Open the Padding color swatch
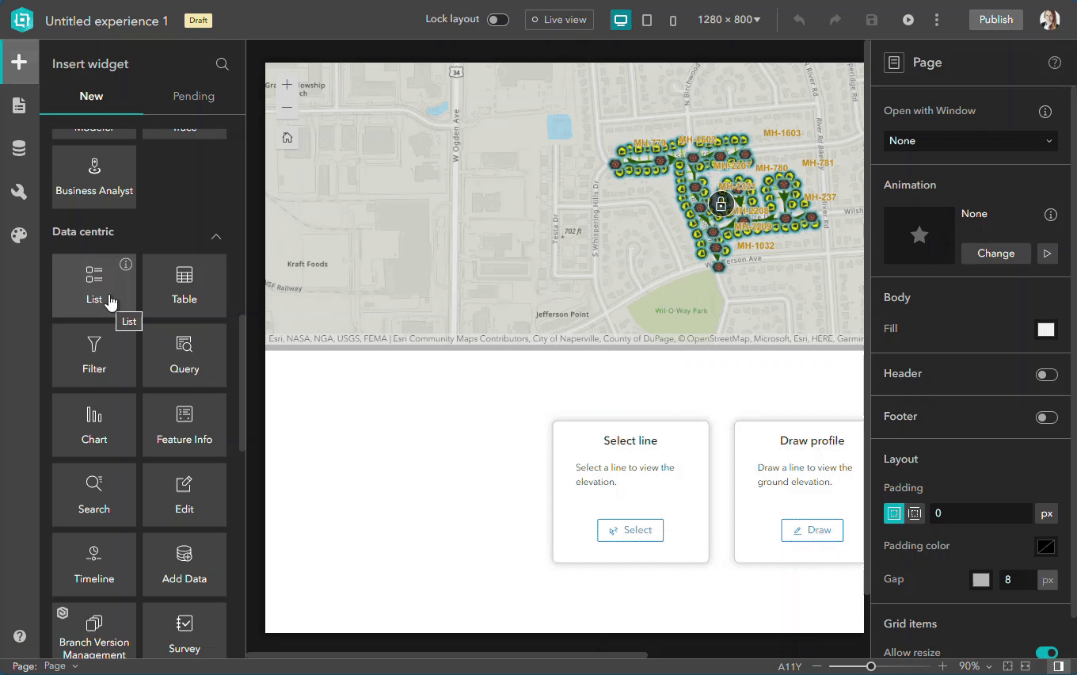 [x=1046, y=547]
